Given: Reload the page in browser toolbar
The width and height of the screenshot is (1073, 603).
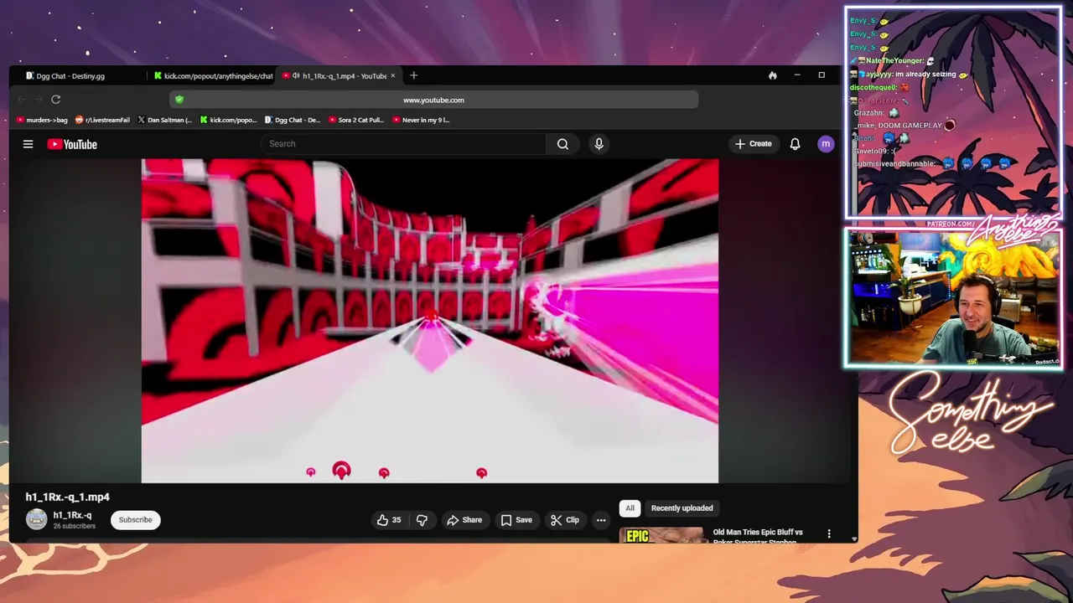Looking at the screenshot, I should (x=55, y=100).
